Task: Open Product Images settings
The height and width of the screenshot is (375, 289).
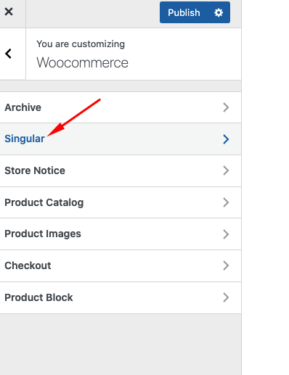Action: 121,234
